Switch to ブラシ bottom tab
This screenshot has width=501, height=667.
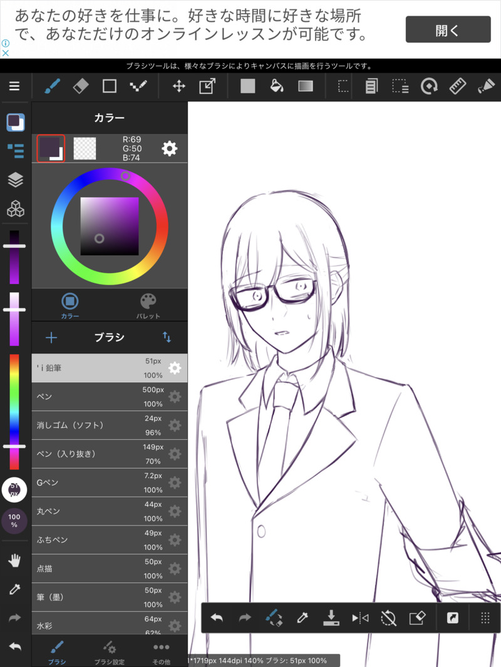(56, 653)
